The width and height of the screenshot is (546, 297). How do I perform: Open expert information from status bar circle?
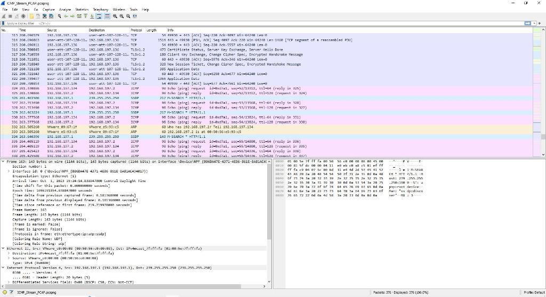(4, 292)
